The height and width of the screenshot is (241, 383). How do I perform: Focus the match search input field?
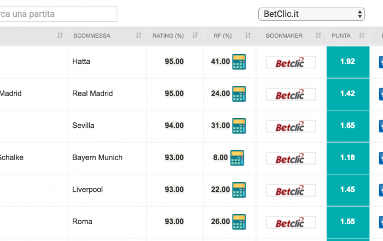(58, 14)
